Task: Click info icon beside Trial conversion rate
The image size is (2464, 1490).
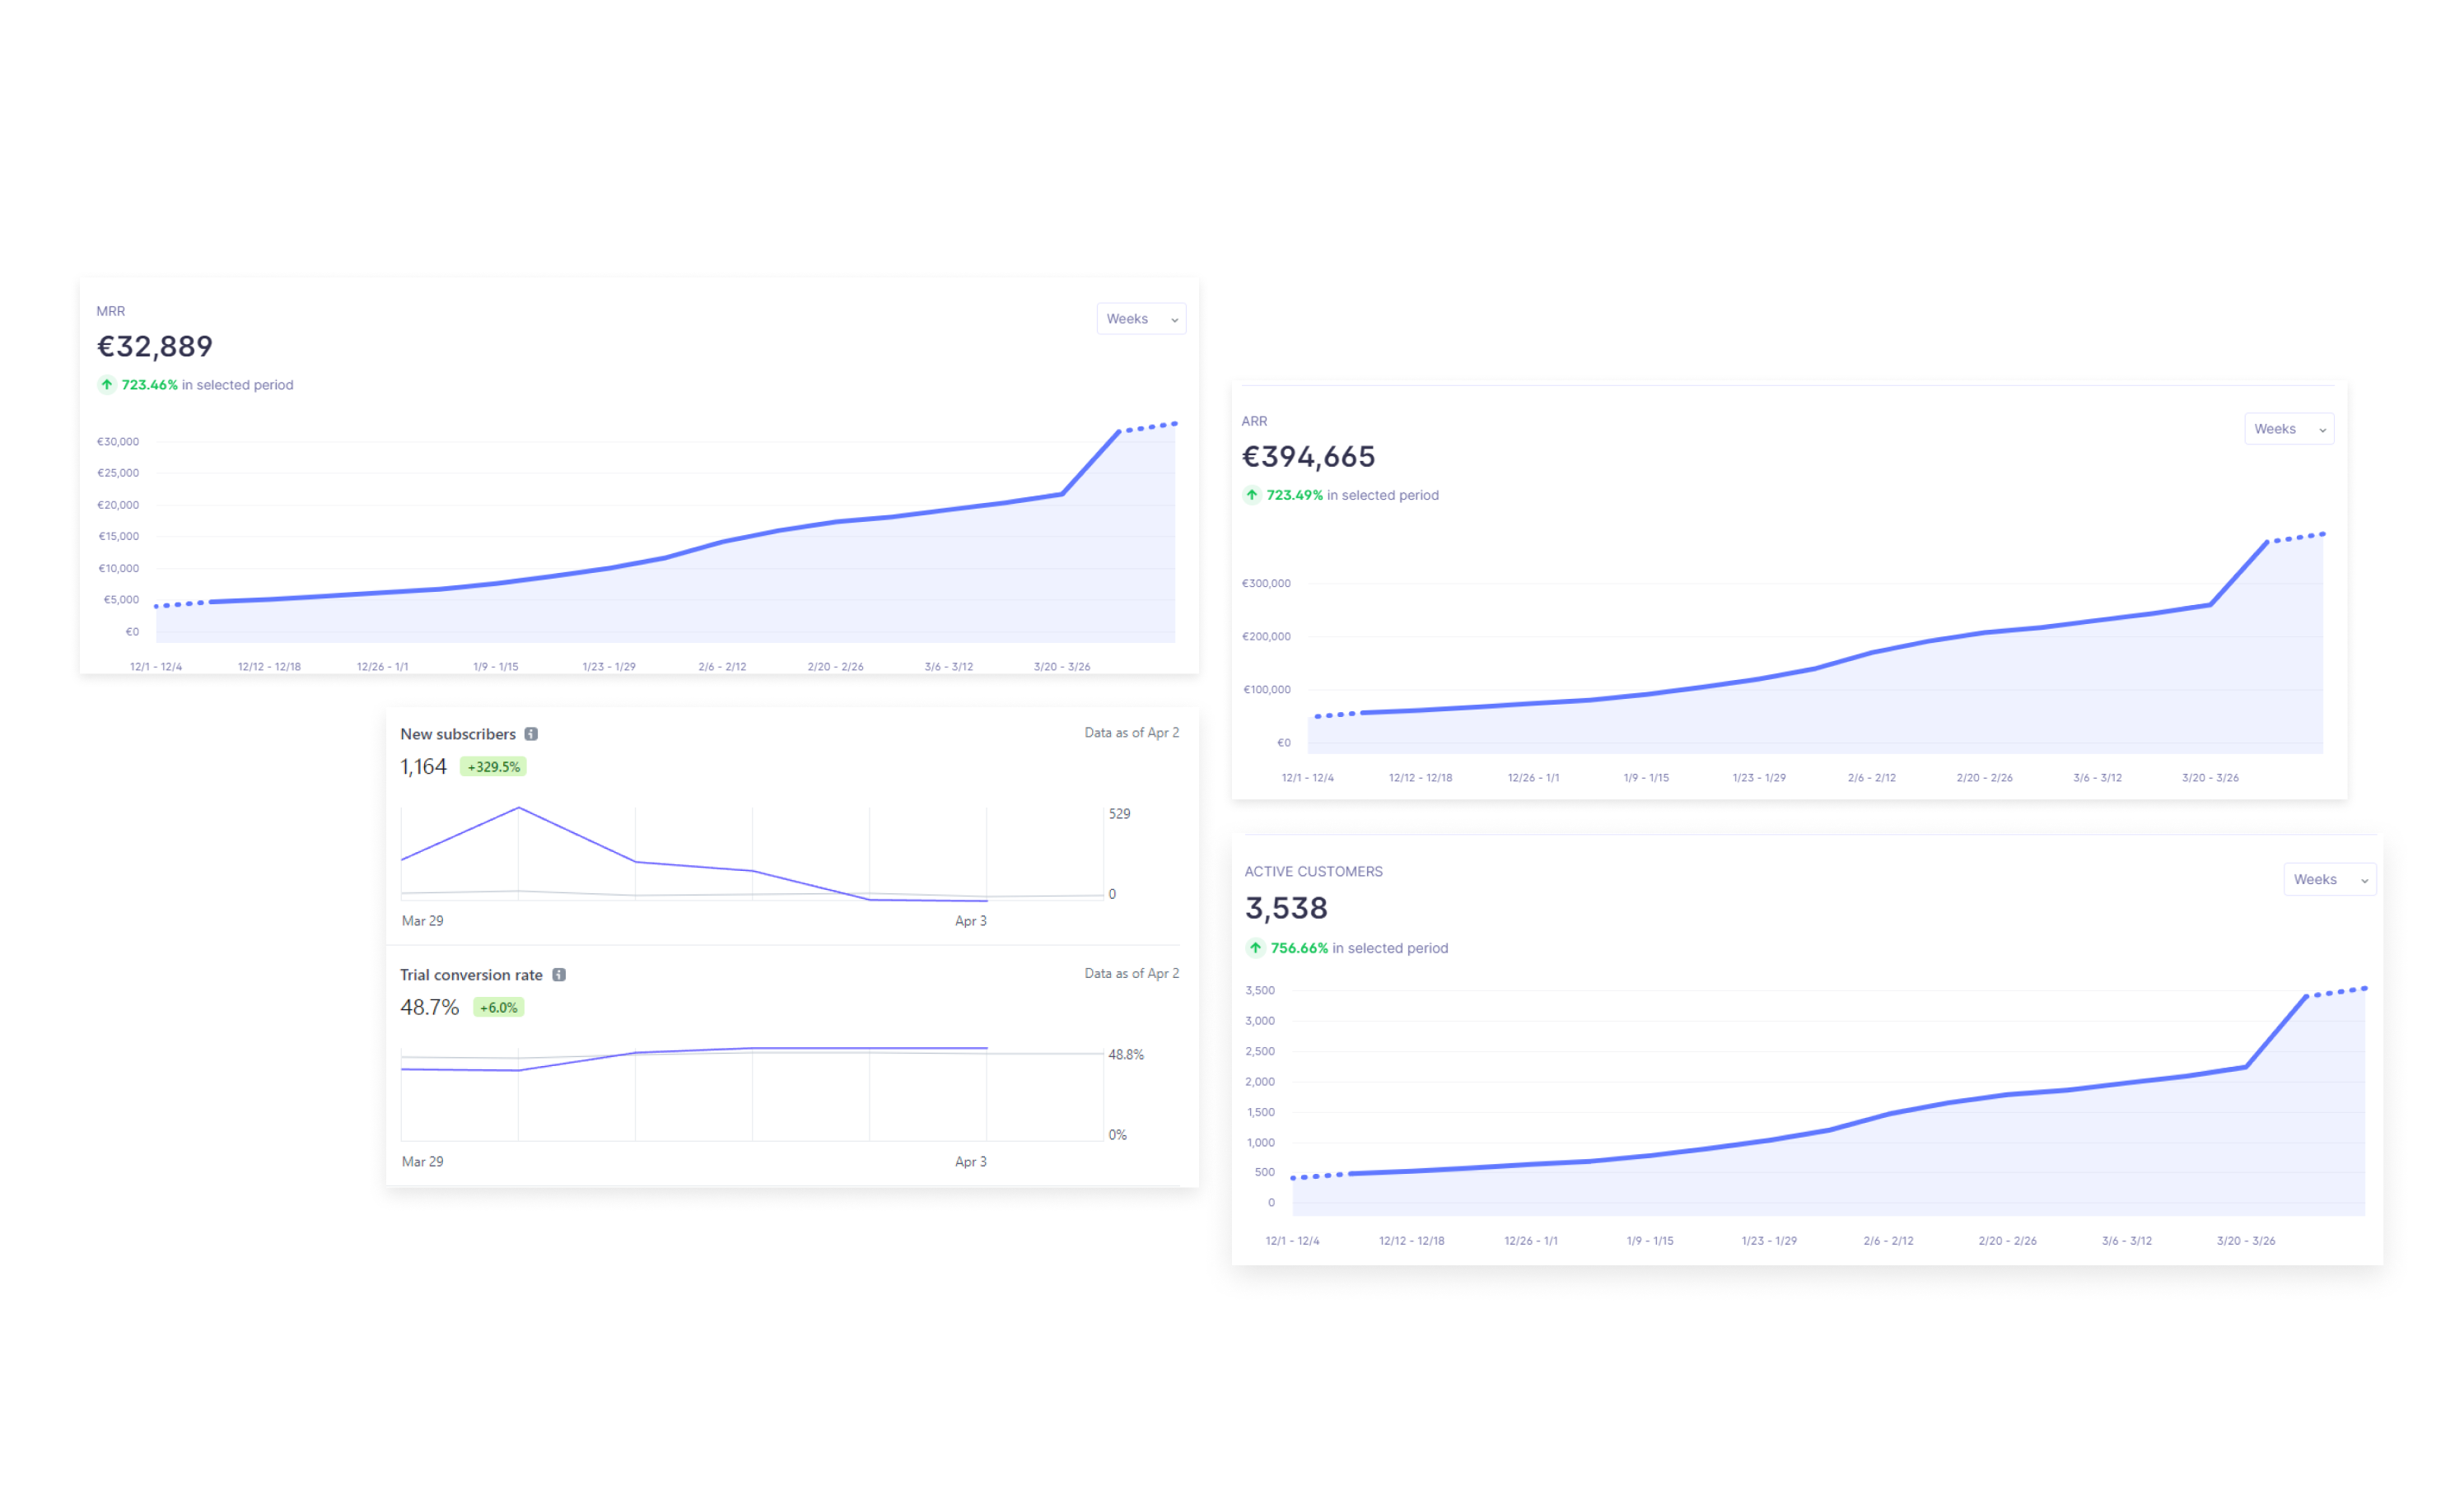Action: [559, 975]
